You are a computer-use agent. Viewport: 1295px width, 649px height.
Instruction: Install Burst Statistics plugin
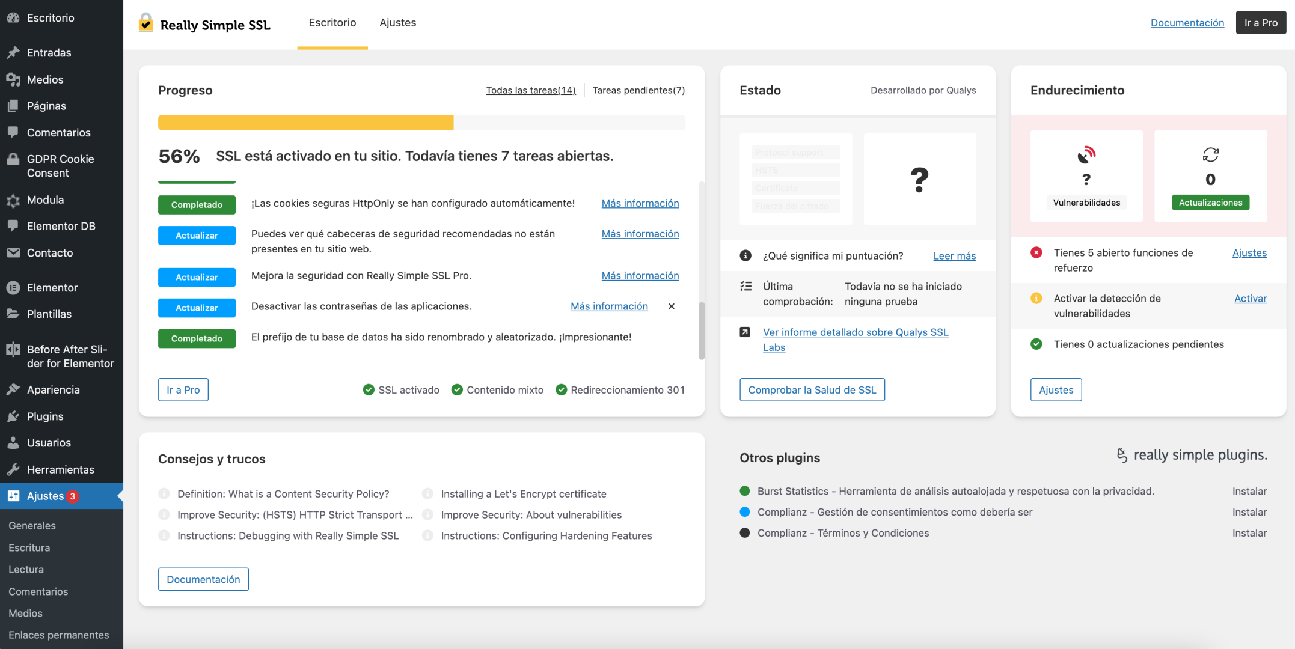tap(1249, 491)
